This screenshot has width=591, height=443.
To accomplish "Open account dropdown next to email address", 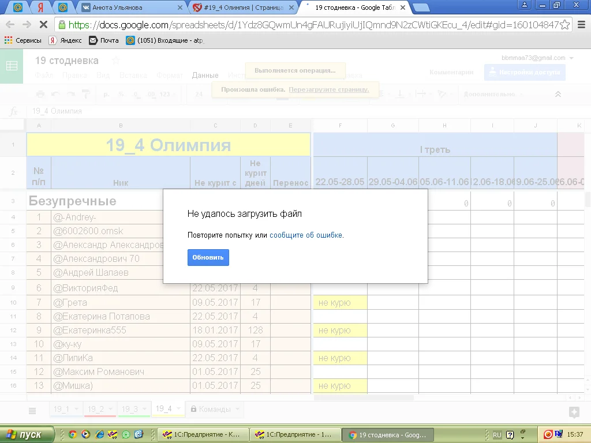I will pos(571,58).
